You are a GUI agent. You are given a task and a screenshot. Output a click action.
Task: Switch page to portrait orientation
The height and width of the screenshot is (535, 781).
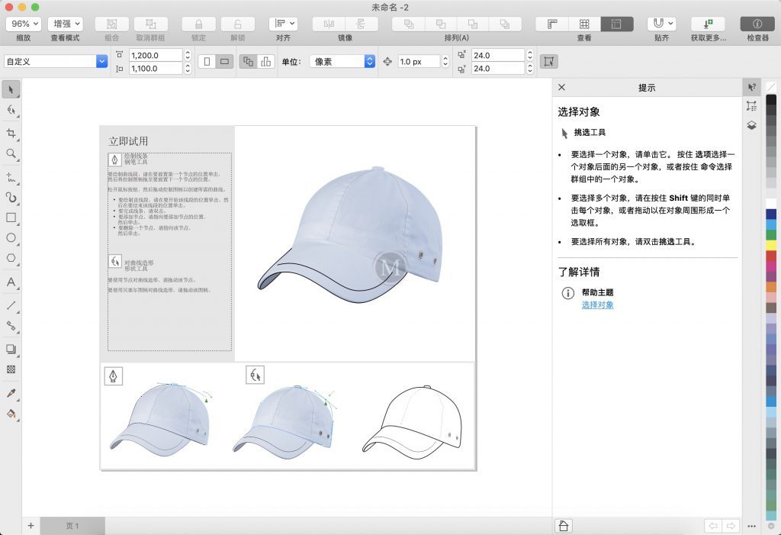(207, 62)
